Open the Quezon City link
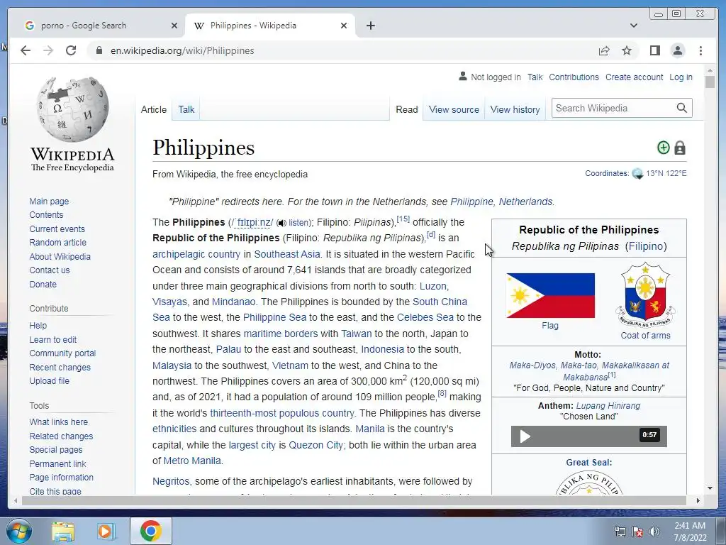The image size is (726, 545). (315, 445)
